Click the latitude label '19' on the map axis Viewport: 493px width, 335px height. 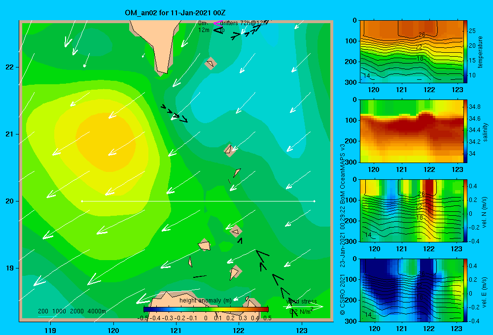tap(10, 268)
